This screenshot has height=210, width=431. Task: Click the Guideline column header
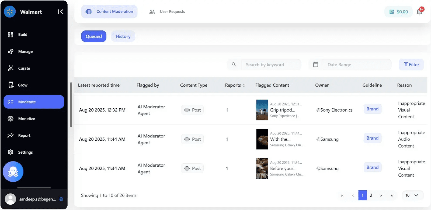(372, 85)
